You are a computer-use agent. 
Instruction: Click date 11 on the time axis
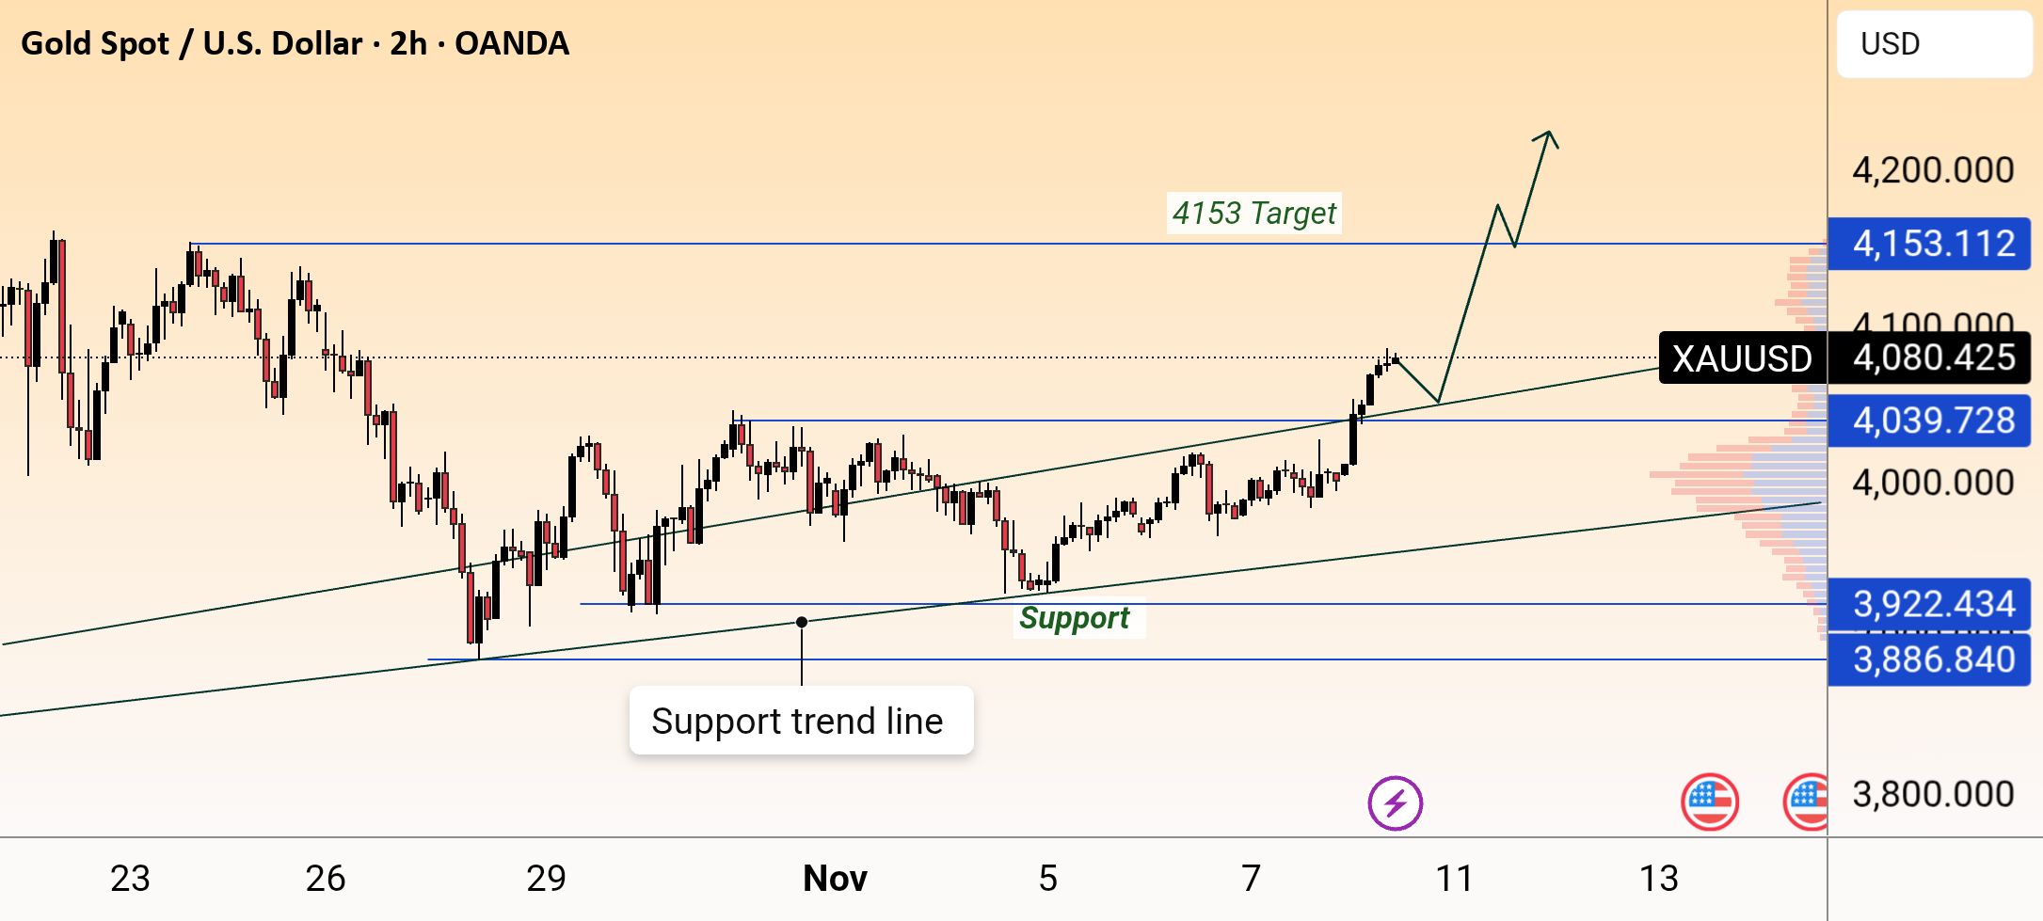pos(1454,879)
